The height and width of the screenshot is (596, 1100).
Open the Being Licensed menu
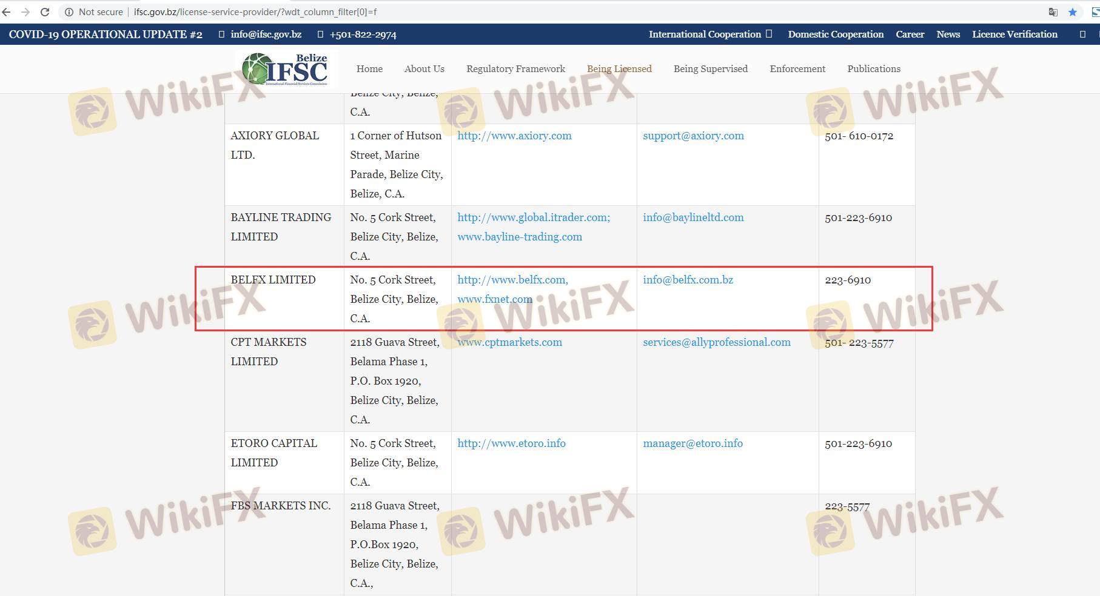(619, 69)
